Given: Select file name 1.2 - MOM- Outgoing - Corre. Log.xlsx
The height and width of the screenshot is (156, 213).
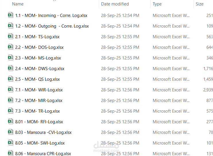Looking at the screenshot, I should pyautogui.click(x=52, y=26).
